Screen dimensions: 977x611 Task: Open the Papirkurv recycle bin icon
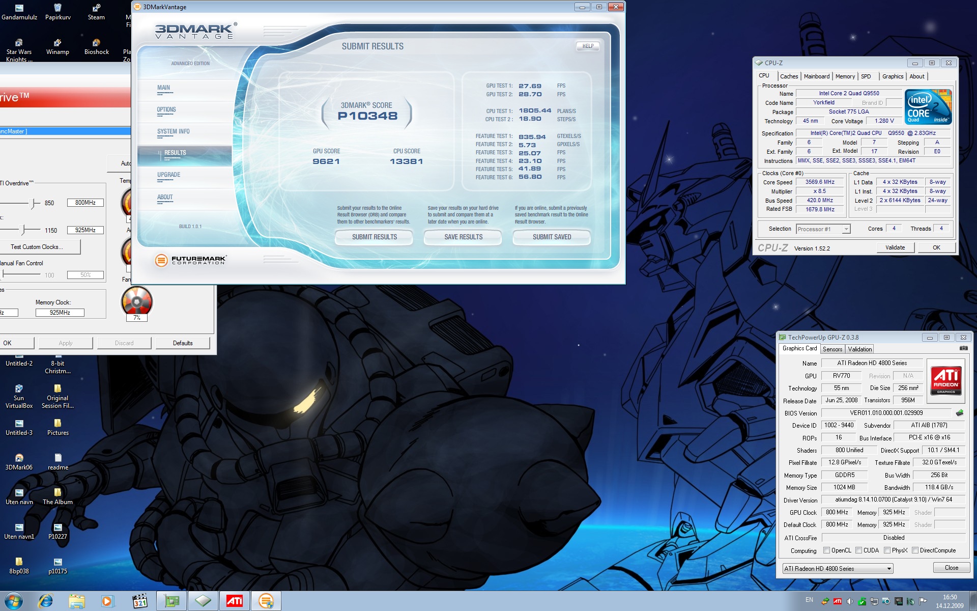[58, 12]
